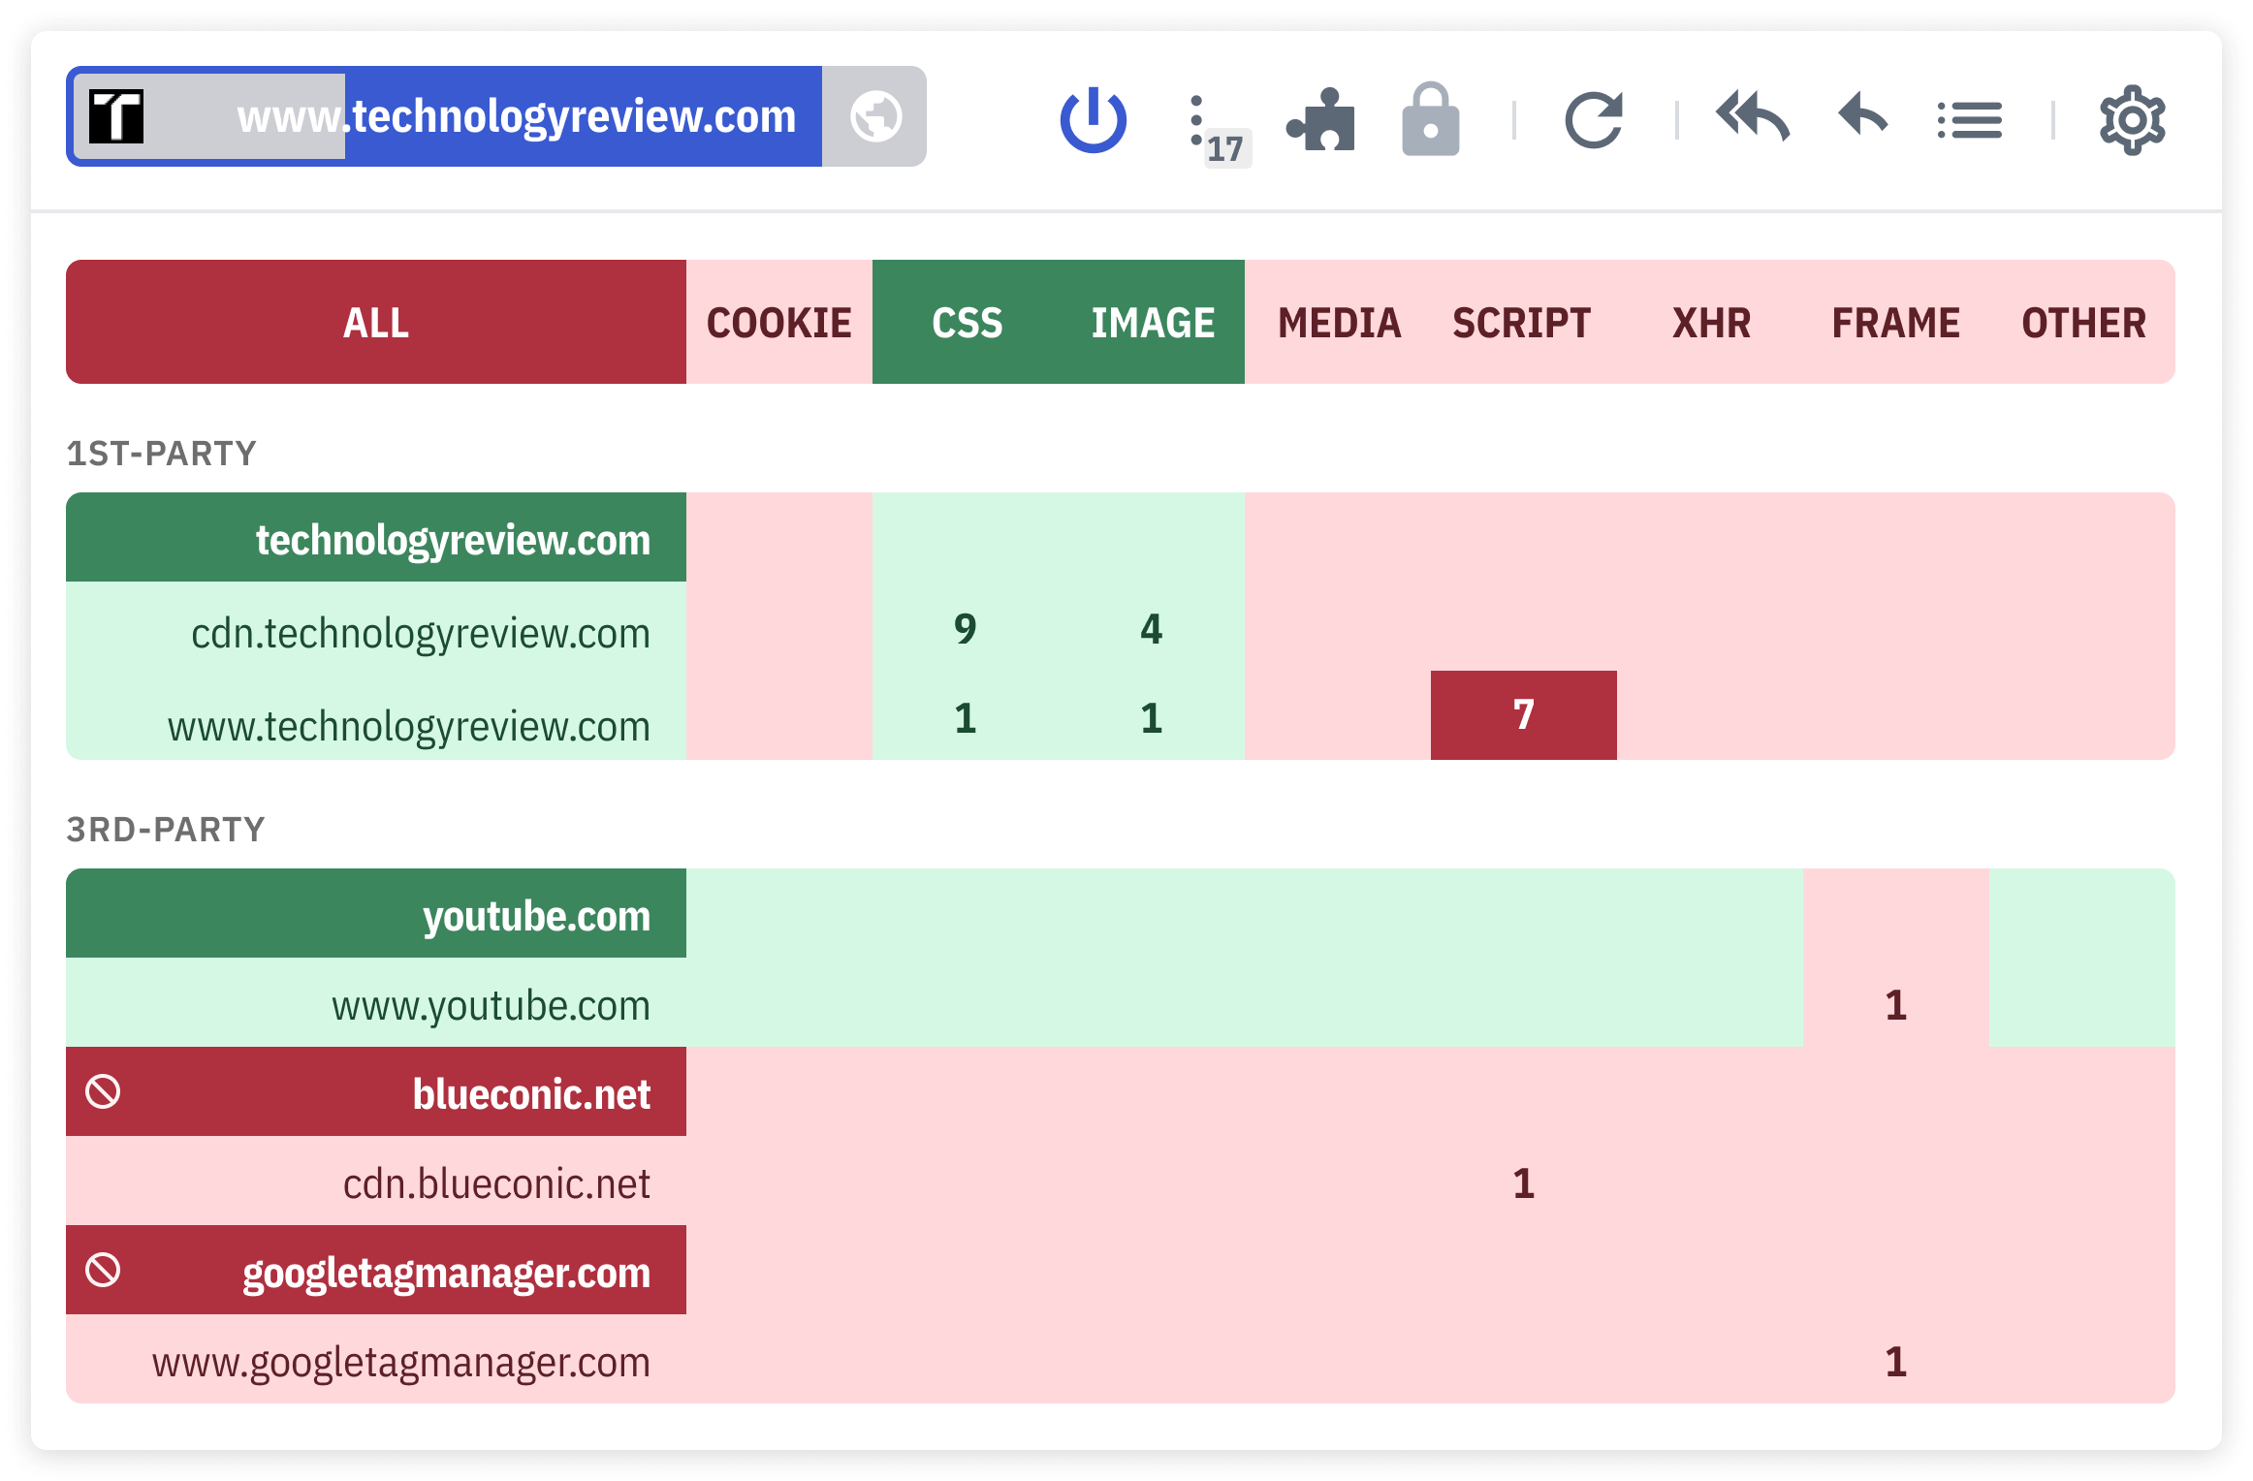
Task: Click the globe scope icon beside the URL
Action: [x=875, y=116]
